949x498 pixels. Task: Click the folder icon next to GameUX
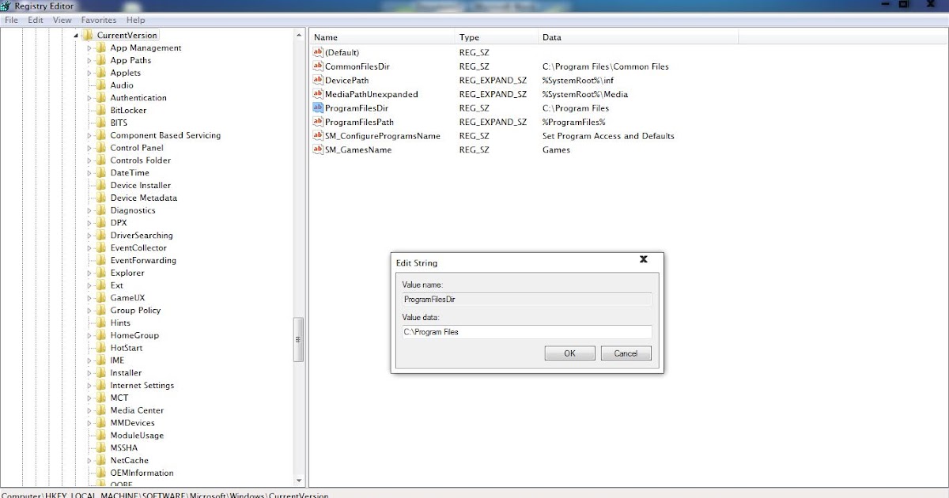point(102,297)
